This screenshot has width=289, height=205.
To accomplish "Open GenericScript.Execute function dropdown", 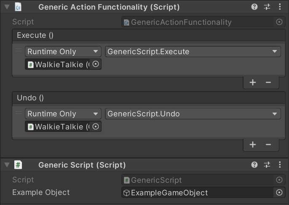I will coord(193,52).
